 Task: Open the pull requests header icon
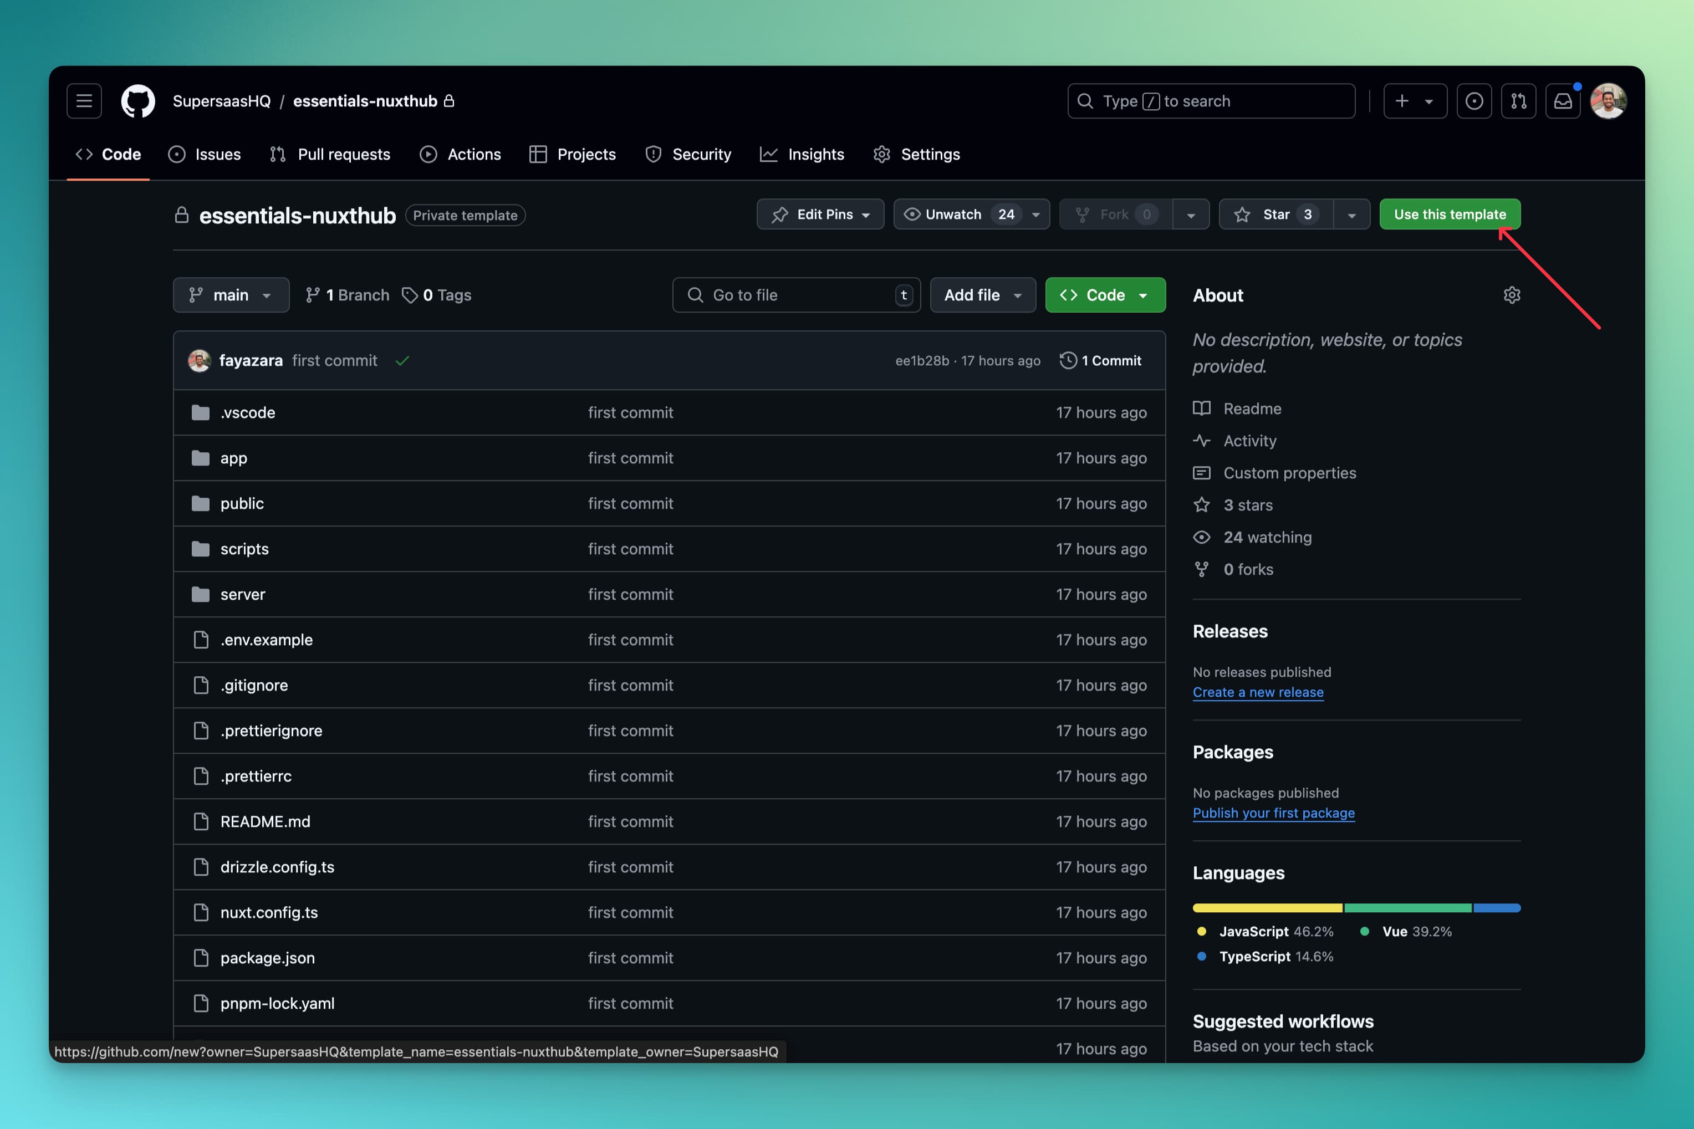(1518, 101)
